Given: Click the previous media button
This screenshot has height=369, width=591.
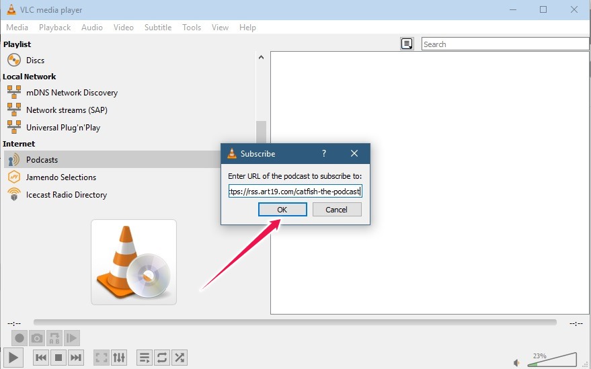Looking at the screenshot, I should point(41,358).
